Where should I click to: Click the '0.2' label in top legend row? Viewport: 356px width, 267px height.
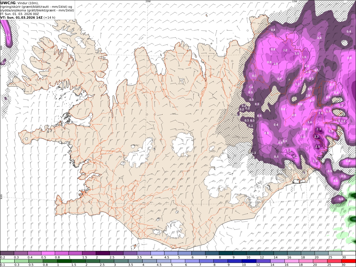[x=2, y=257]
